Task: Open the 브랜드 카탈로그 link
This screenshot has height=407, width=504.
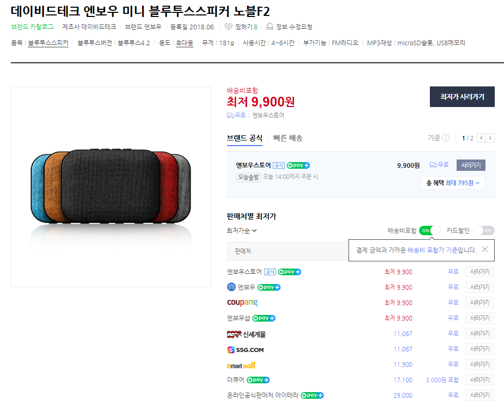Action: pyautogui.click(x=32, y=27)
